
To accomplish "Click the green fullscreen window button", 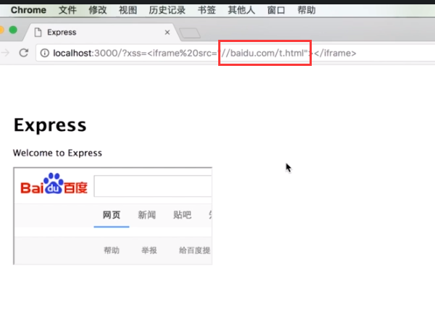I will (x=13, y=30).
